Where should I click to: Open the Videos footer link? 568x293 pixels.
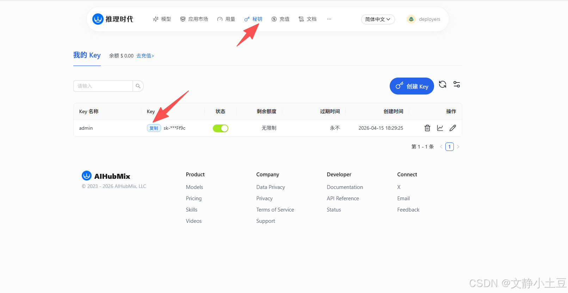194,221
